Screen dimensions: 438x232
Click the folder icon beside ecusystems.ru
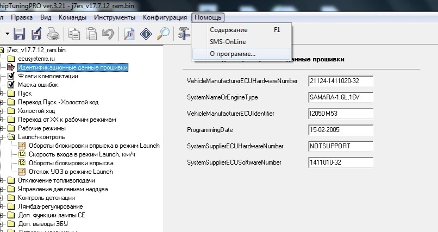pyautogui.click(x=11, y=59)
